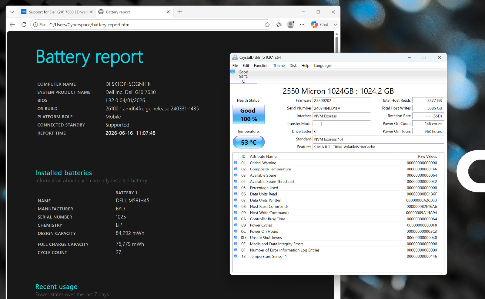
Task: Click the Media and Data Integrity Errors dot
Action: (x=236, y=244)
